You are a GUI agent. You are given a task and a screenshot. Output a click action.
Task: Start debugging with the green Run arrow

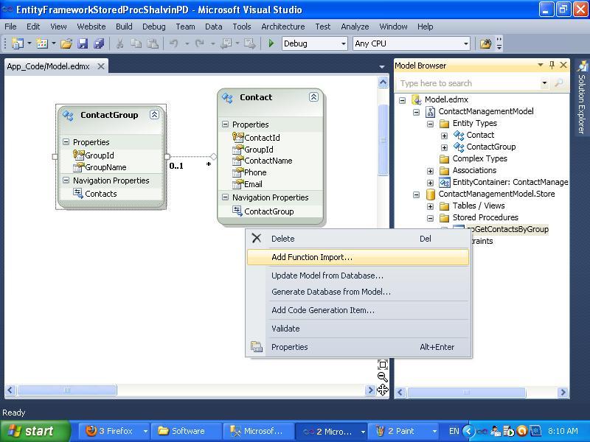[x=270, y=43]
